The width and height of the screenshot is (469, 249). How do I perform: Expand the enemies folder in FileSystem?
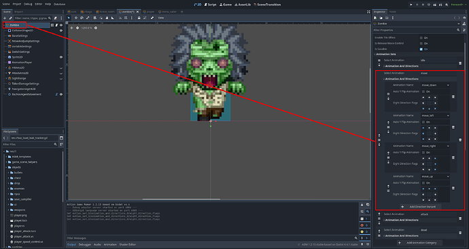pos(8,188)
